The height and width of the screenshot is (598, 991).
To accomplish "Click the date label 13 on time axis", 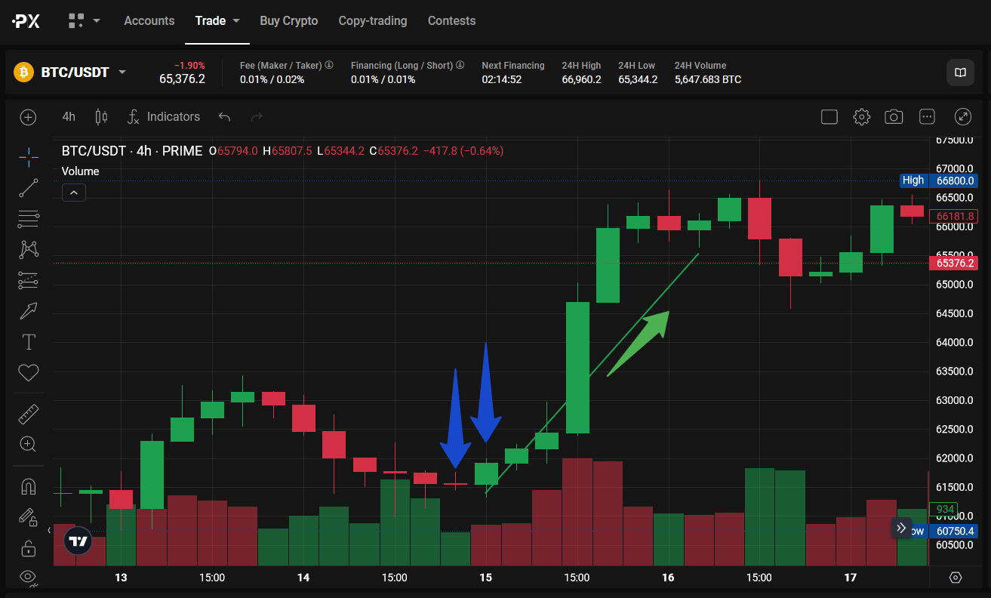I will point(121,578).
